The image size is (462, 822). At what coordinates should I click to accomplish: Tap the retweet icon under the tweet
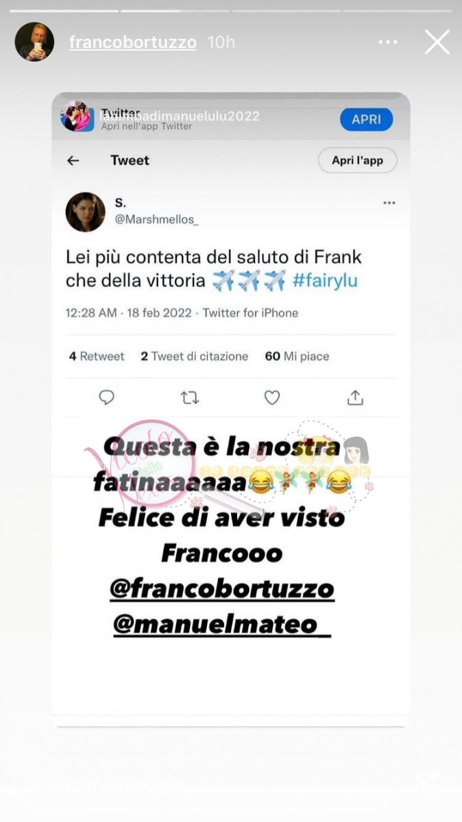[189, 397]
